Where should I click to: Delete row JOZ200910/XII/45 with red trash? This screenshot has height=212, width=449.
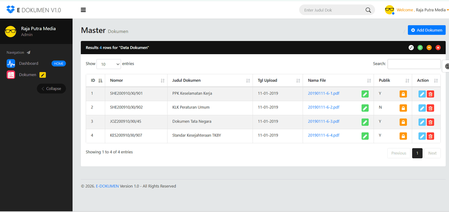tap(430, 122)
